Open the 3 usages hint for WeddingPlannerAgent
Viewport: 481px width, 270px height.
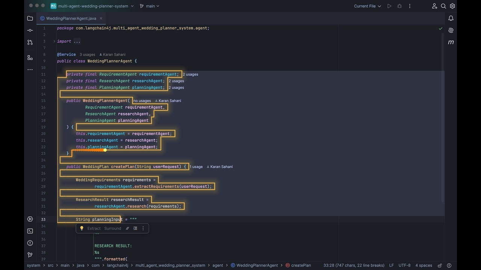[x=87, y=54]
